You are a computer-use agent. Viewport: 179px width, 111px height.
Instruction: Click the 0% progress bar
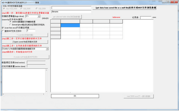tap(75, 96)
